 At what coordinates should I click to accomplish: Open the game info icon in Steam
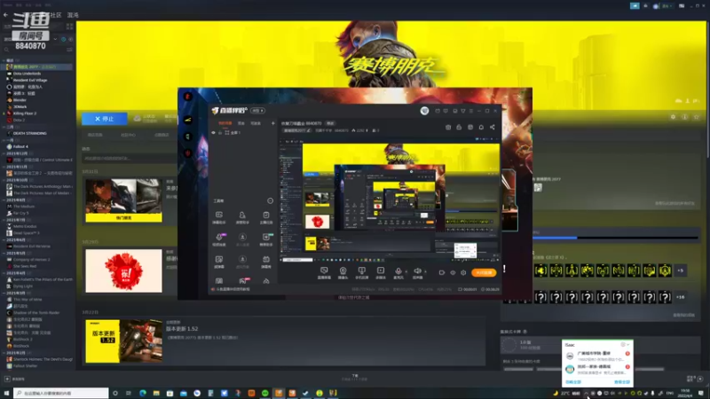[x=684, y=117]
